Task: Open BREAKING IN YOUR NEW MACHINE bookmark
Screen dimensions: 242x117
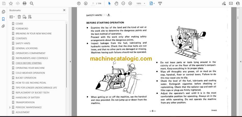Action: coord(34,34)
